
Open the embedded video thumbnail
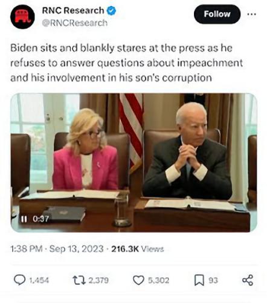(x=133, y=162)
